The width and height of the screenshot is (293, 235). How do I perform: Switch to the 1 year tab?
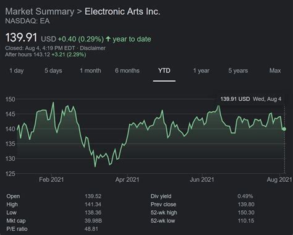pyautogui.click(x=202, y=70)
